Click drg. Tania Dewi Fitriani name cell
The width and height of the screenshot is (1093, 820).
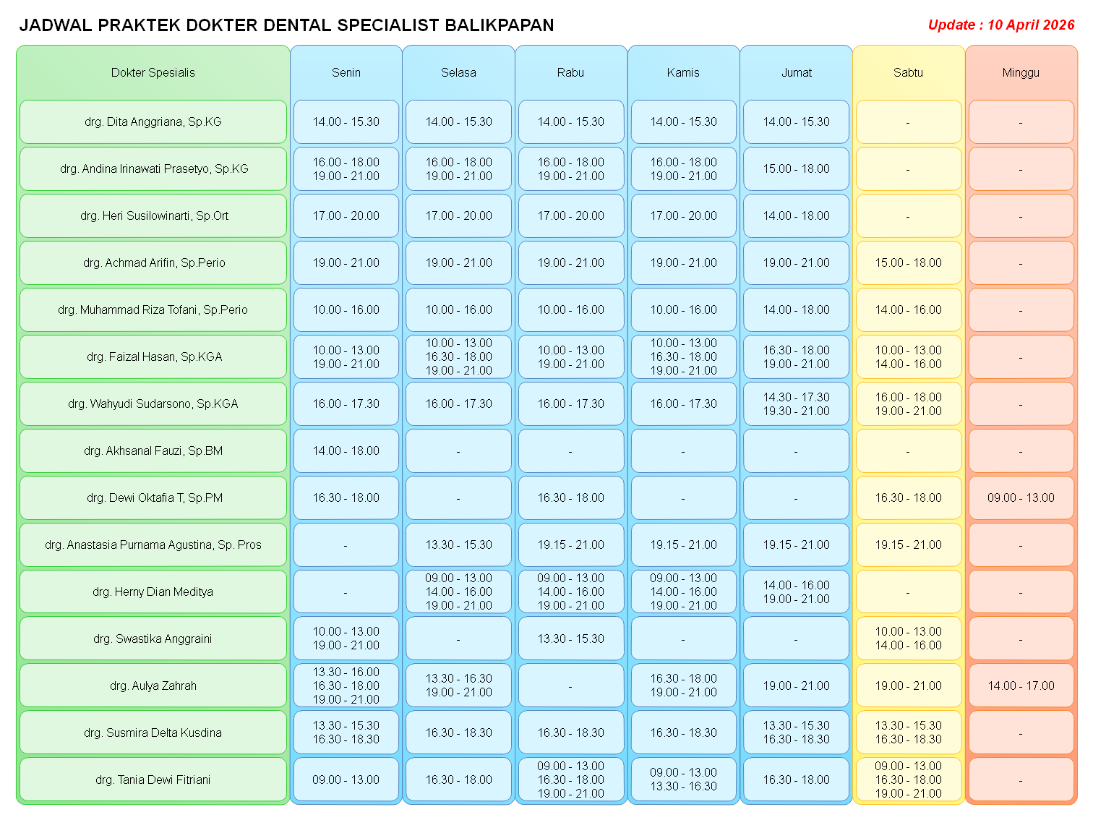point(153,780)
